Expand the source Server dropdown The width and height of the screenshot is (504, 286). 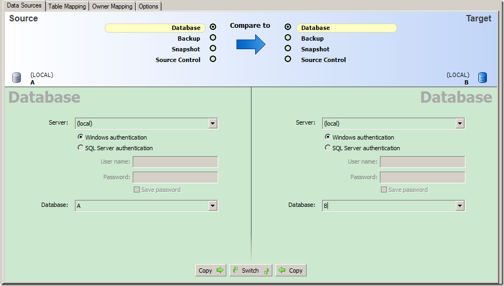click(212, 123)
